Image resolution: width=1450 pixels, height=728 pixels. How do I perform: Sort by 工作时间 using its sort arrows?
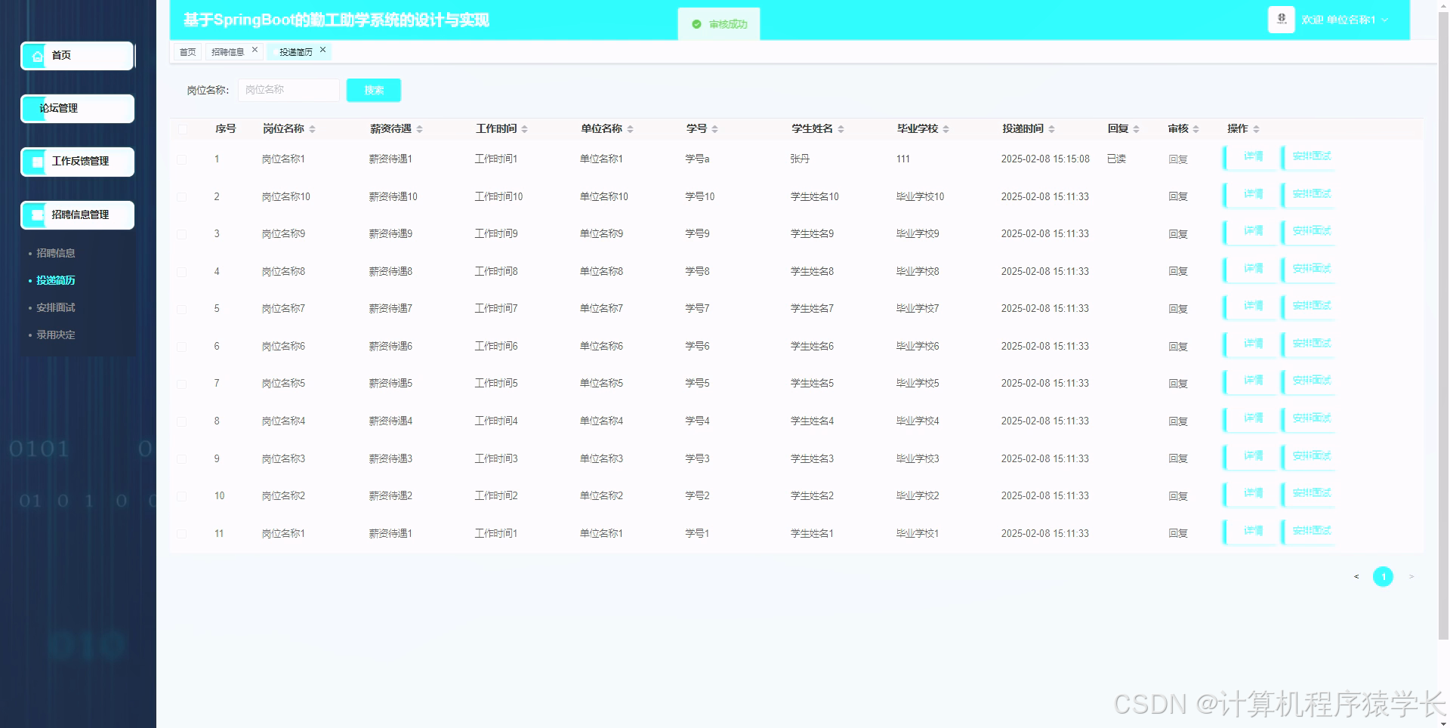tap(524, 129)
